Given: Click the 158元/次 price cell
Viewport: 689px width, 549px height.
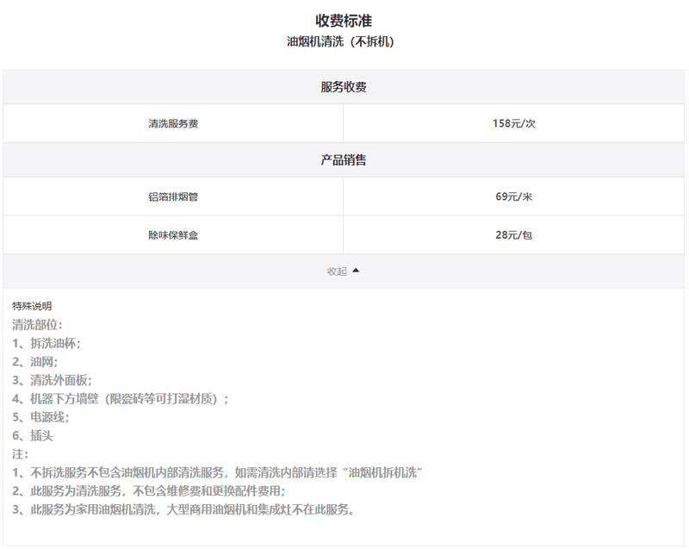Looking at the screenshot, I should click(514, 123).
